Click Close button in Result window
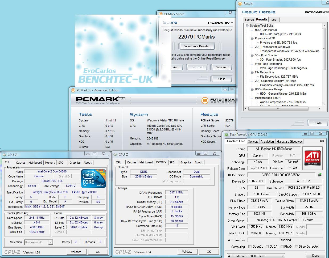The width and height of the screenshot is (329, 258). pyautogui.click(x=318, y=123)
